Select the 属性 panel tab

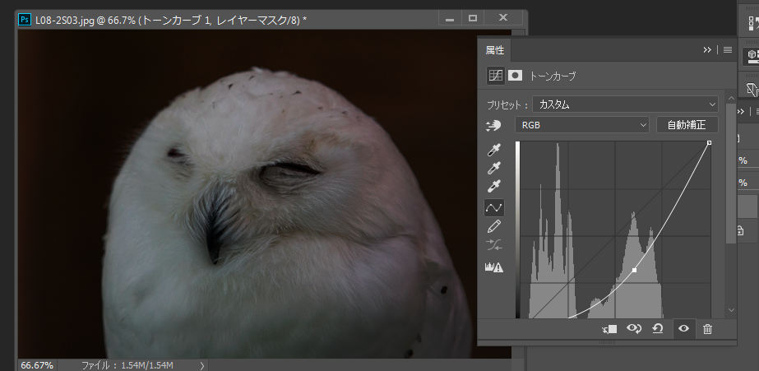click(x=495, y=50)
